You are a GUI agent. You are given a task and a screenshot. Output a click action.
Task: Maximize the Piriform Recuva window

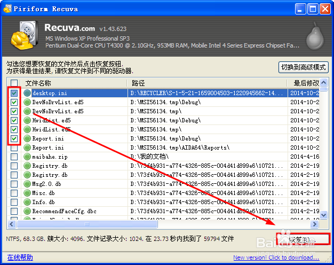coord(313,9)
